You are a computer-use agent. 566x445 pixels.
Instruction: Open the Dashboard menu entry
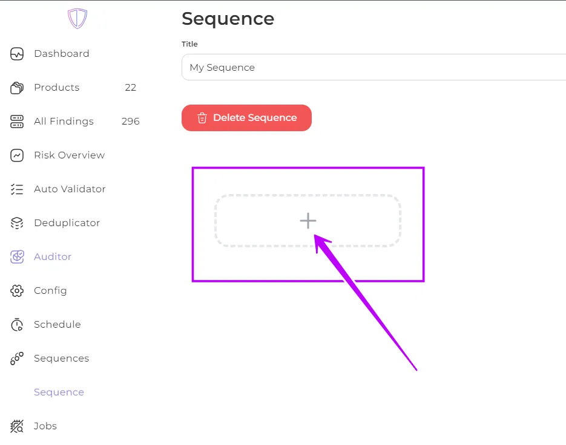point(61,53)
